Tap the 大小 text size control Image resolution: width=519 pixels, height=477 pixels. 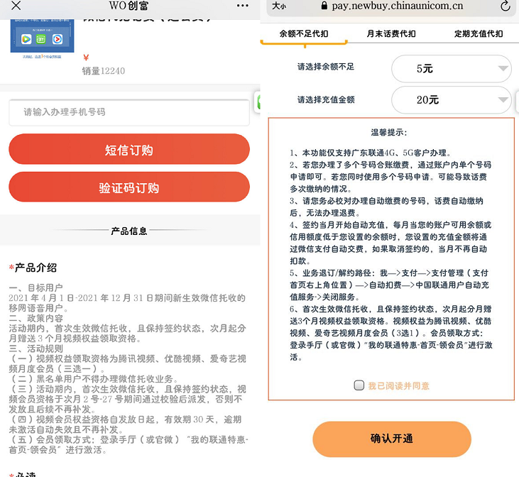click(x=279, y=6)
